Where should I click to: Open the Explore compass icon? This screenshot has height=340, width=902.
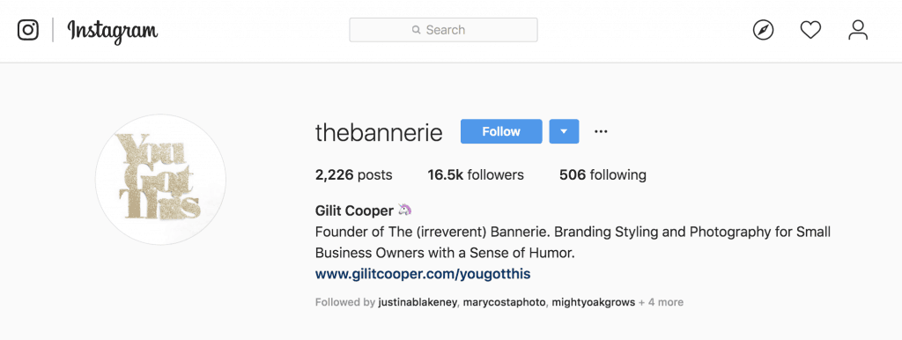(764, 30)
